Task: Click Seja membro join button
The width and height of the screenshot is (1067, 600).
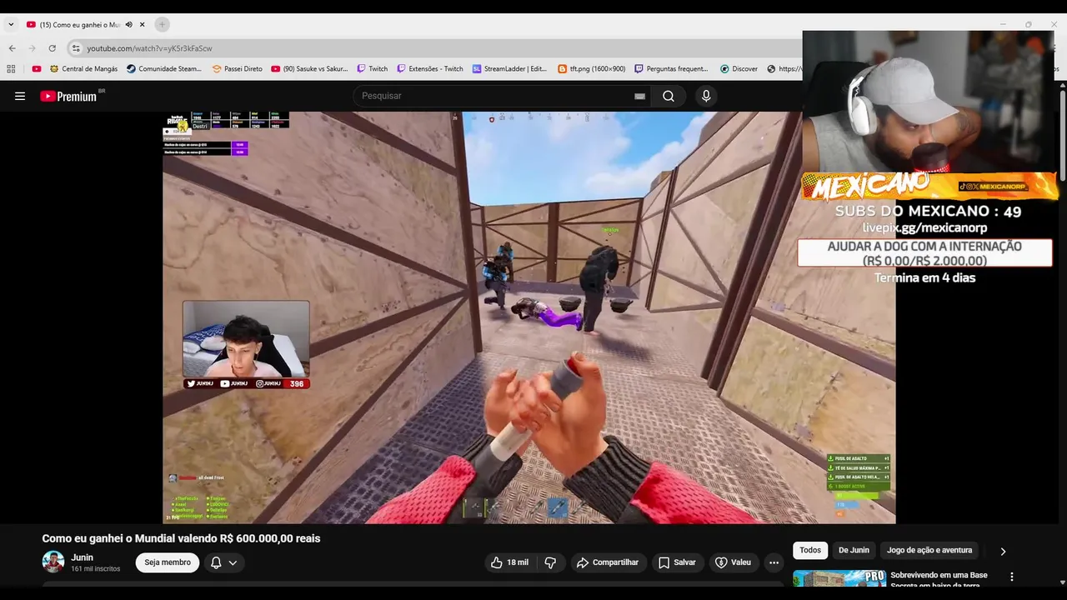Action: coord(168,562)
